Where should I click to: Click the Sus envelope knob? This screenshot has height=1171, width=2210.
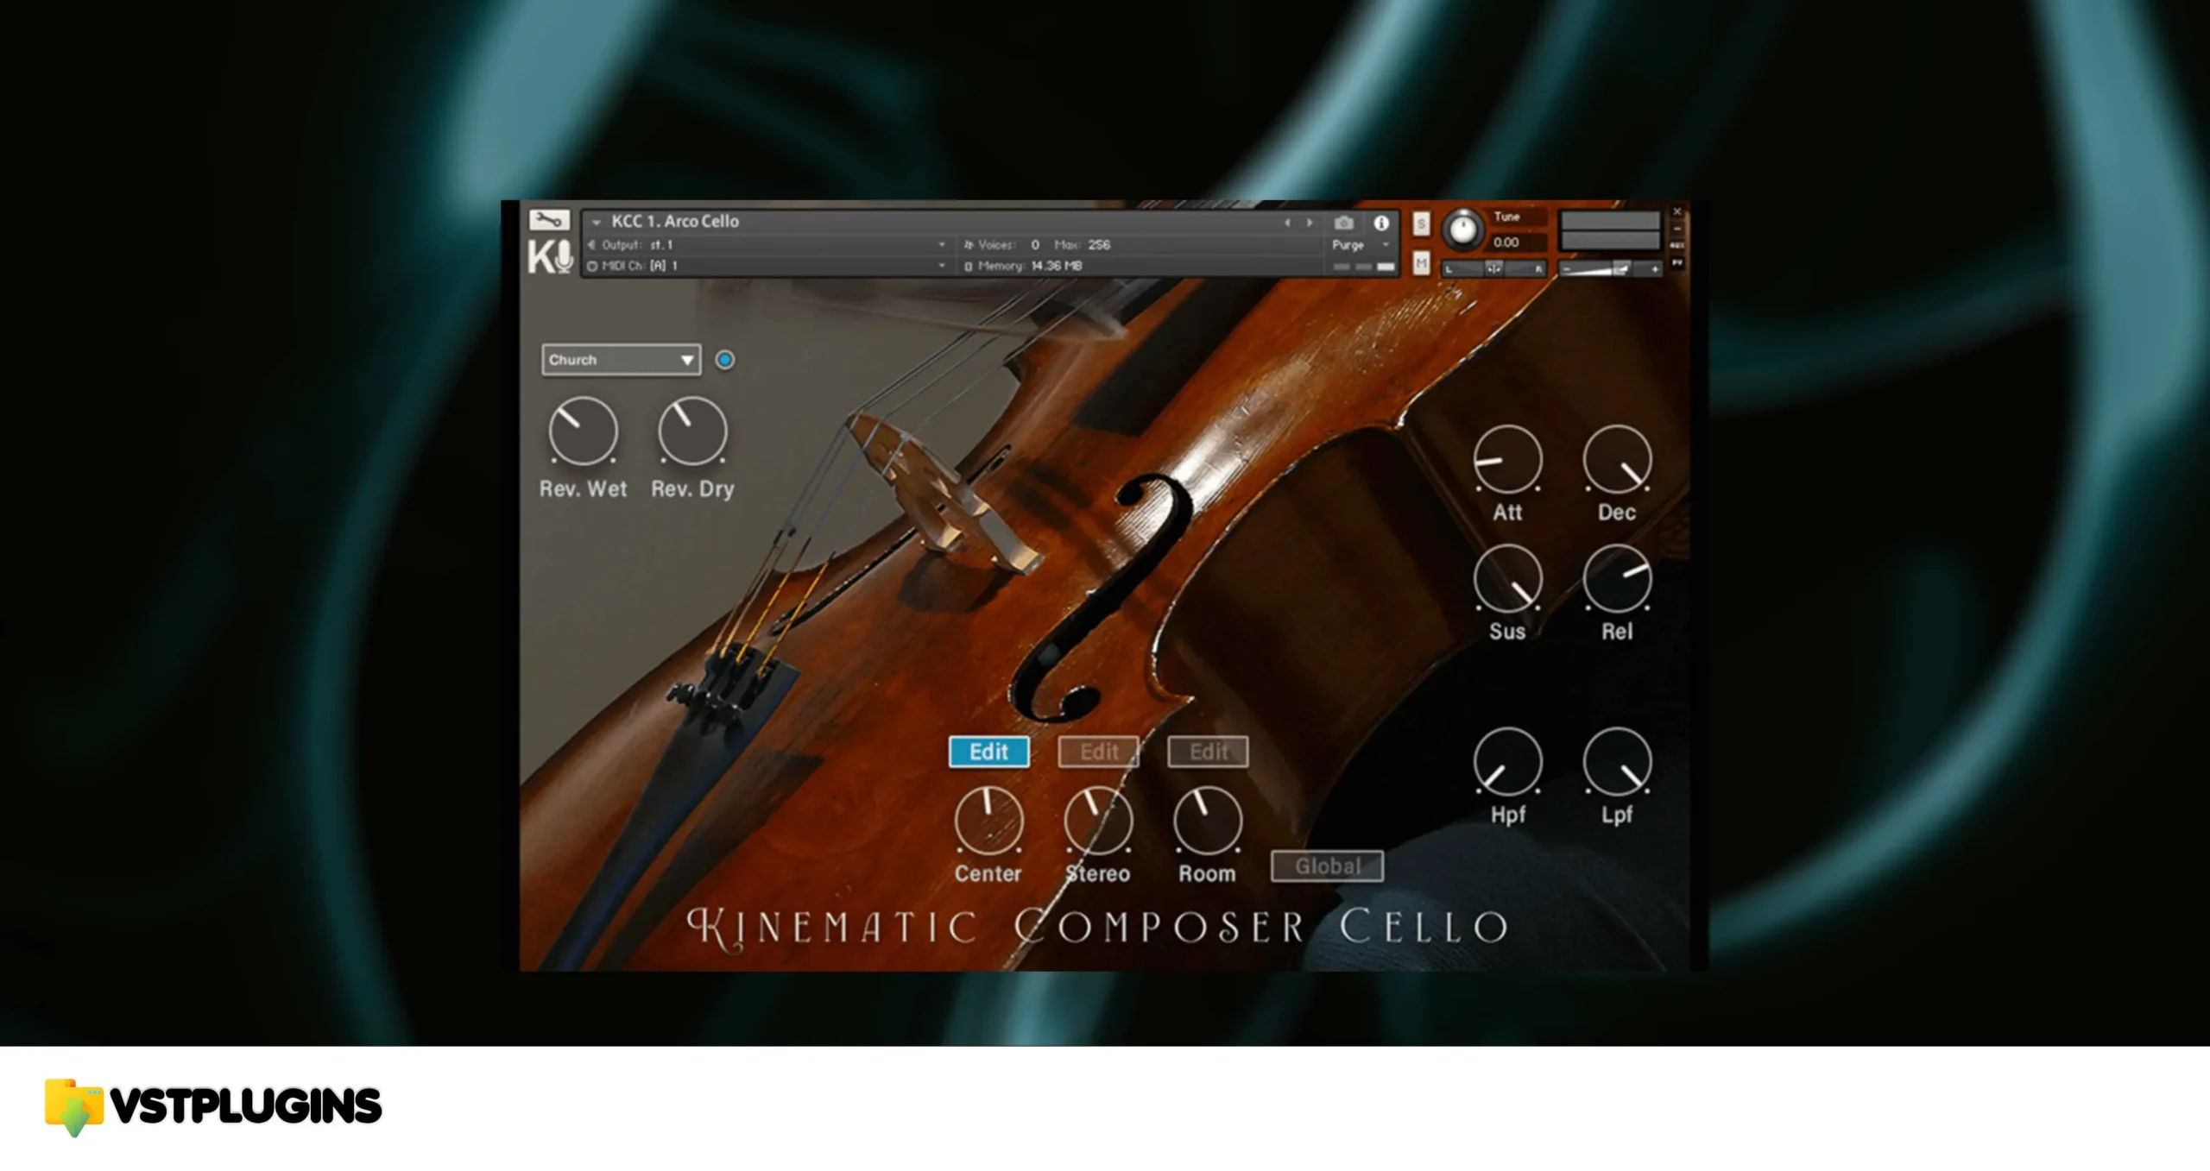coord(1507,578)
